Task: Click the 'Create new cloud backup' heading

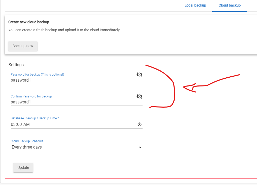Action: [29, 22]
